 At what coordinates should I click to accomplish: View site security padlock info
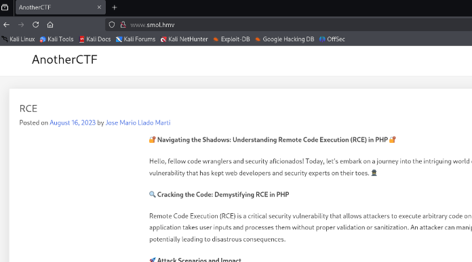[123, 25]
